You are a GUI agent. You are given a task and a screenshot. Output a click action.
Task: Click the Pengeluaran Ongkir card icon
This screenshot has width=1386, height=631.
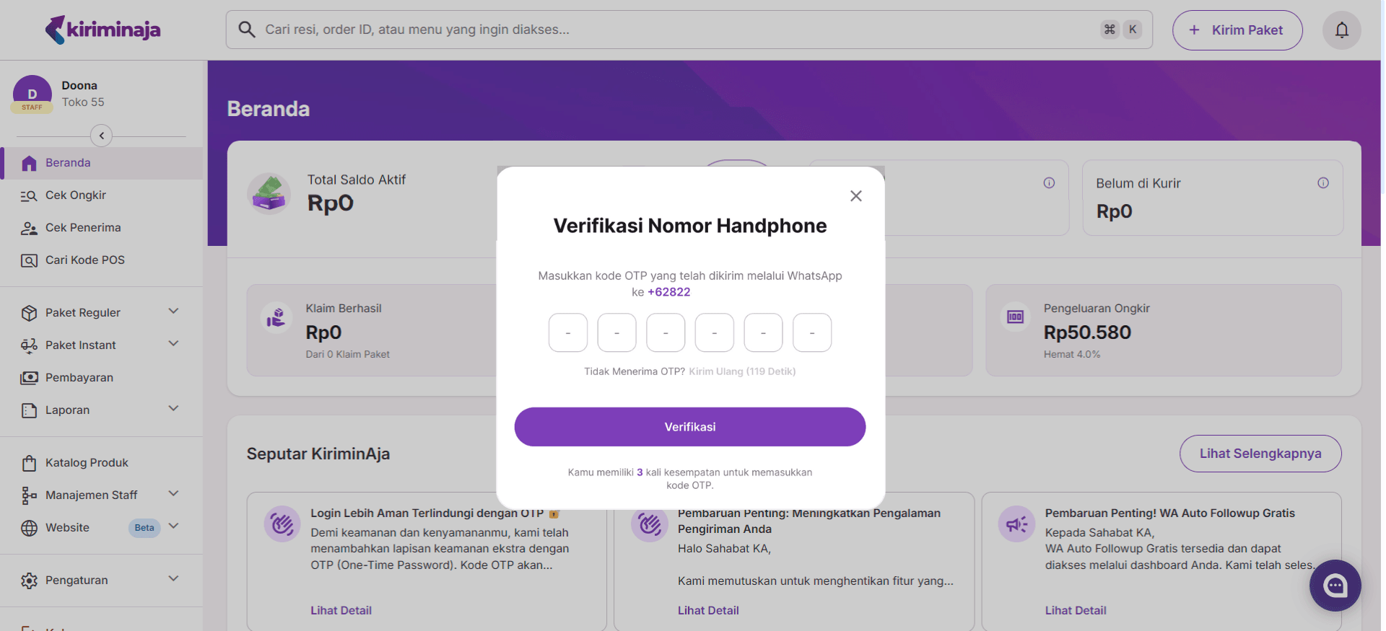[x=1015, y=317]
